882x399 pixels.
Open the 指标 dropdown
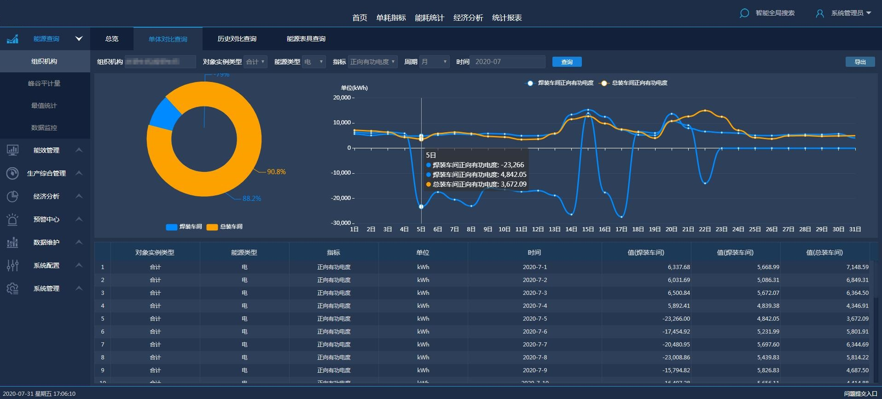point(372,62)
